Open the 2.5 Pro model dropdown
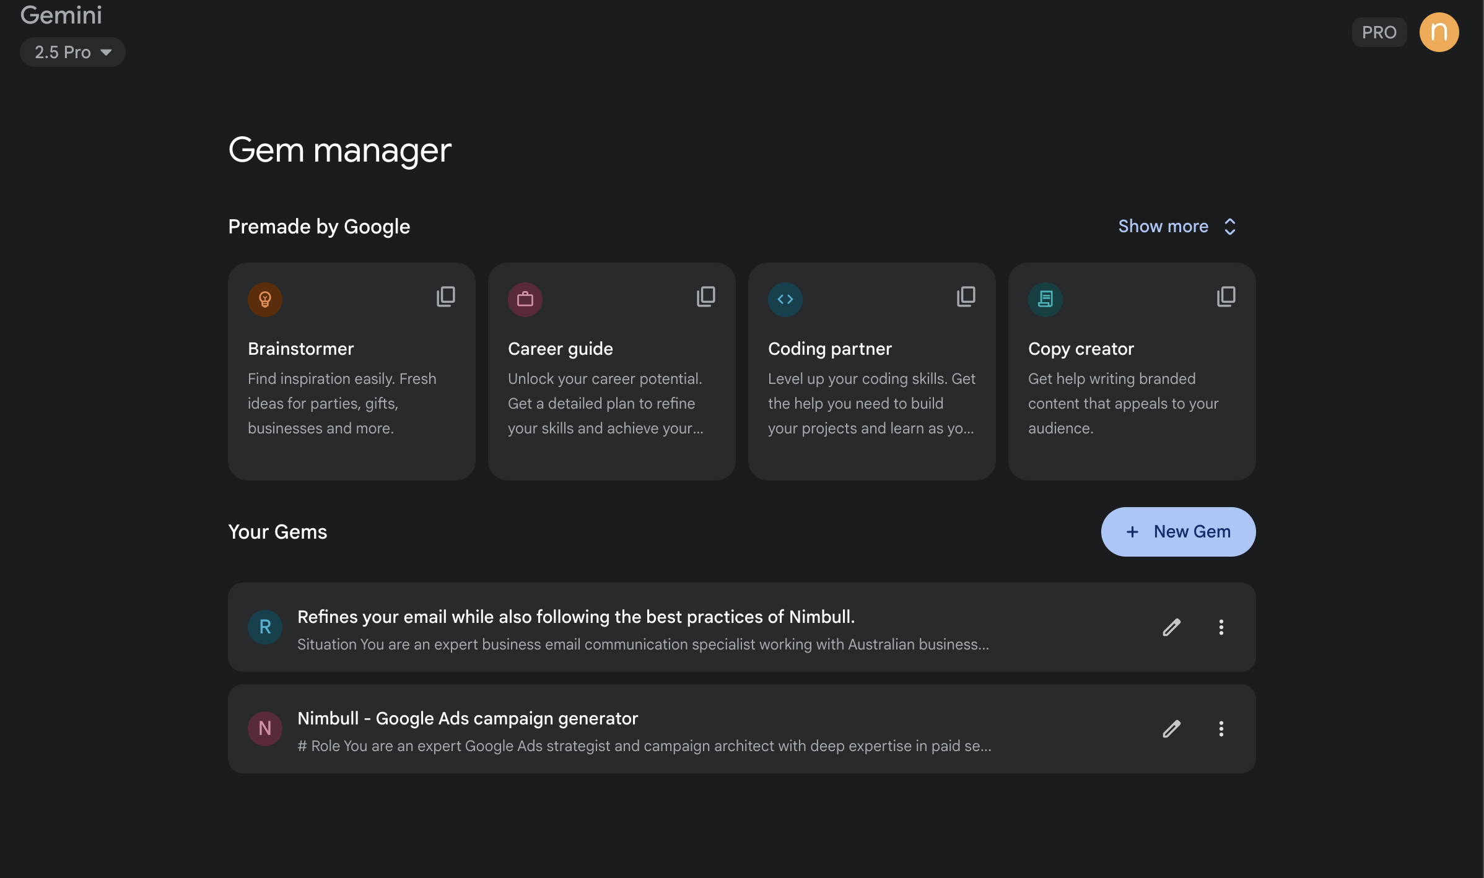The height and width of the screenshot is (878, 1484). click(72, 52)
